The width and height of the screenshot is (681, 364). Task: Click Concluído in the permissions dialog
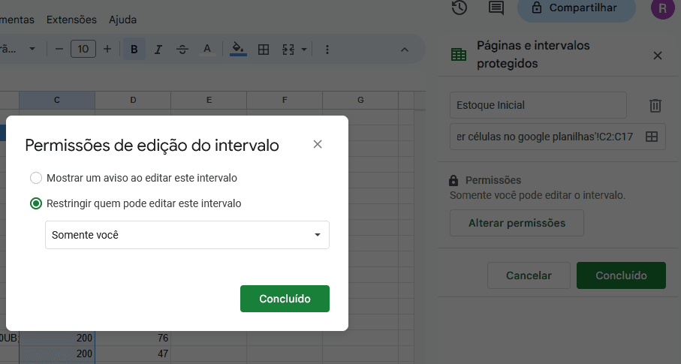coord(285,298)
